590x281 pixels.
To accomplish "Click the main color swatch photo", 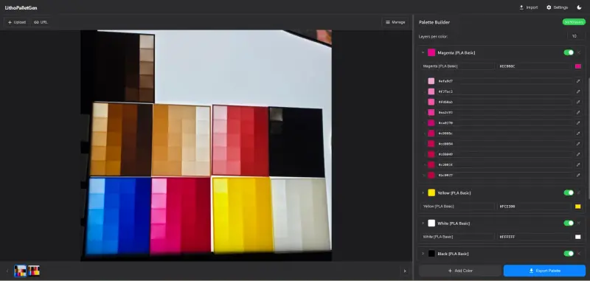I will (x=206, y=145).
